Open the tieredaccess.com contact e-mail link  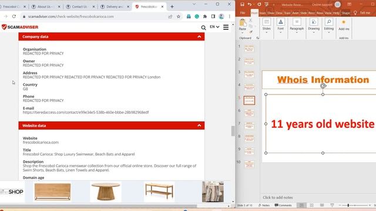pyautogui.click(x=86, y=112)
